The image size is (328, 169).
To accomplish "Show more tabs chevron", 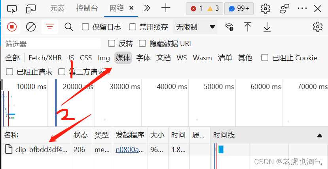I will pos(147,8).
